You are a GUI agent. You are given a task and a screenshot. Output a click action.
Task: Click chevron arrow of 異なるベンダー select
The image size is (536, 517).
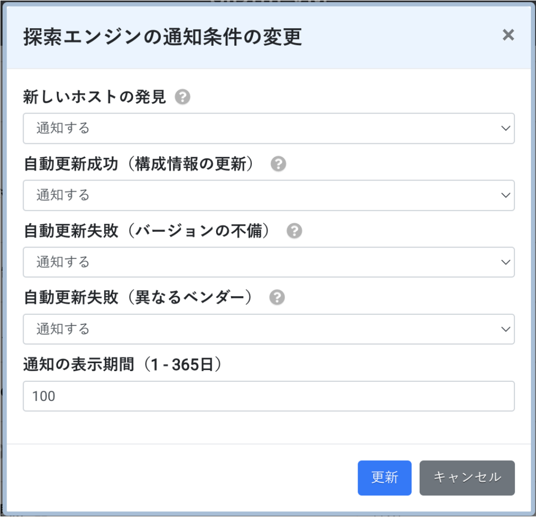tap(506, 329)
